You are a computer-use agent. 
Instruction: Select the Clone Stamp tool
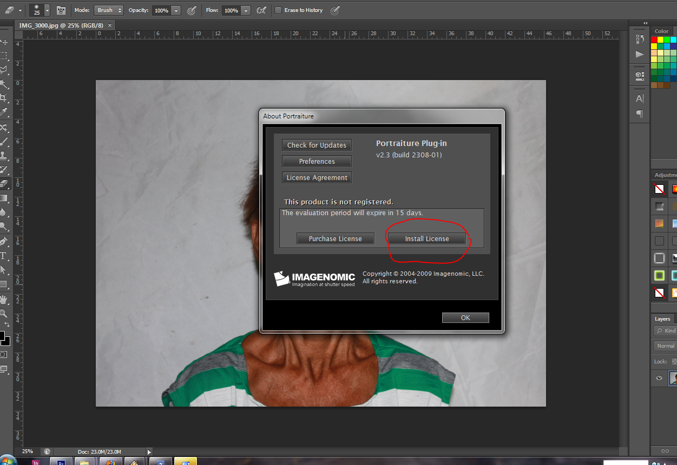[x=4, y=156]
